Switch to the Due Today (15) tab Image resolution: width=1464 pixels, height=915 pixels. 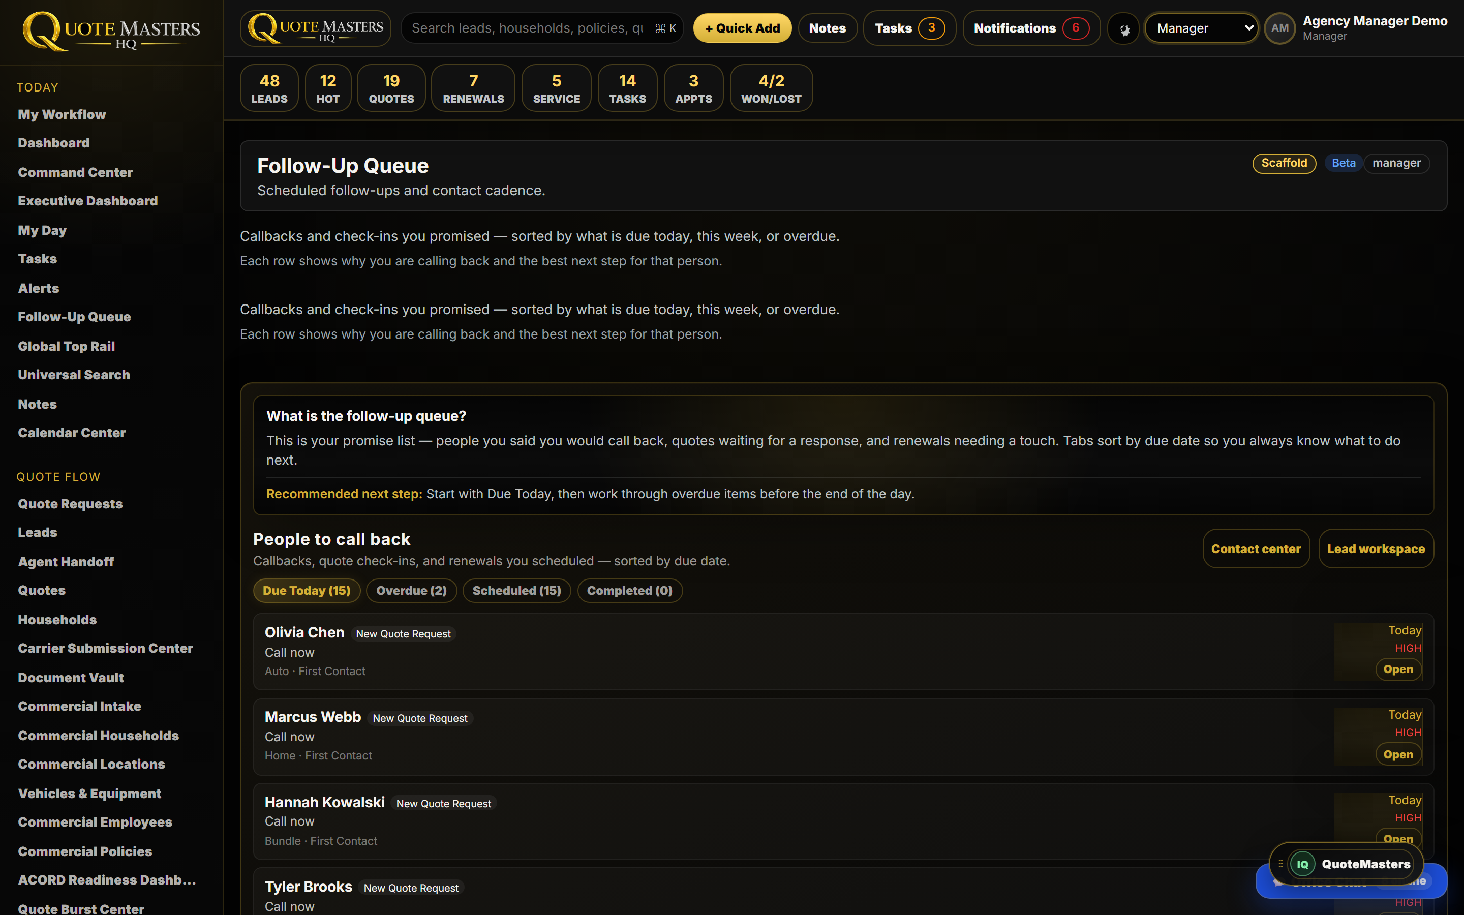tap(307, 591)
